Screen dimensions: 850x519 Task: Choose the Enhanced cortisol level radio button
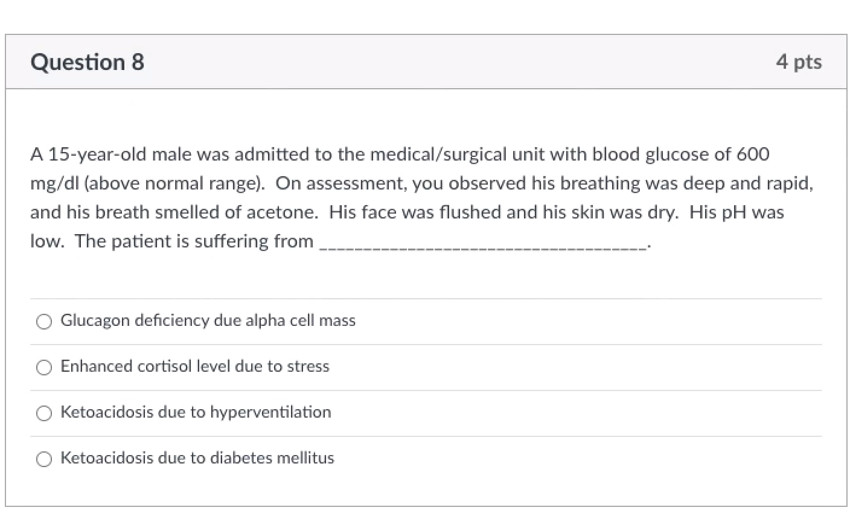pos(43,368)
